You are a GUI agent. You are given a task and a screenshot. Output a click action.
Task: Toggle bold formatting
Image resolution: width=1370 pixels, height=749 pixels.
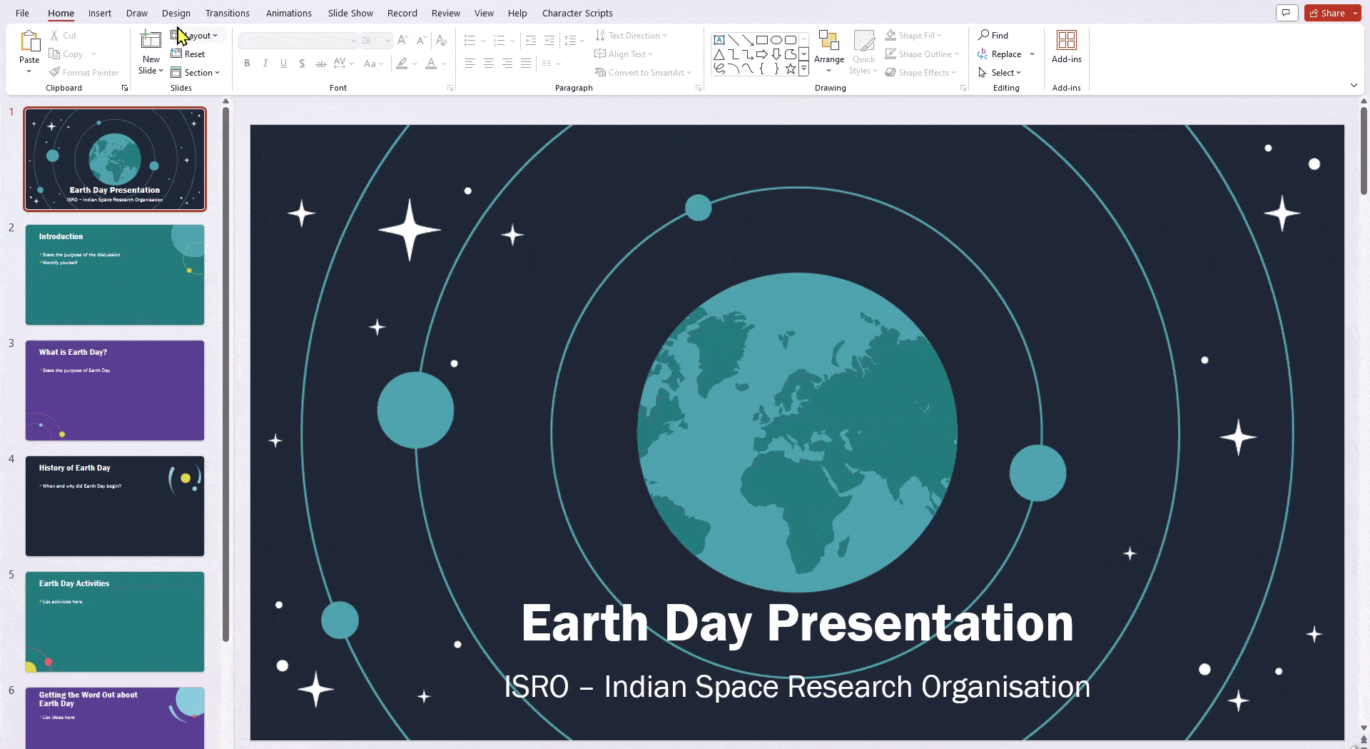(247, 64)
